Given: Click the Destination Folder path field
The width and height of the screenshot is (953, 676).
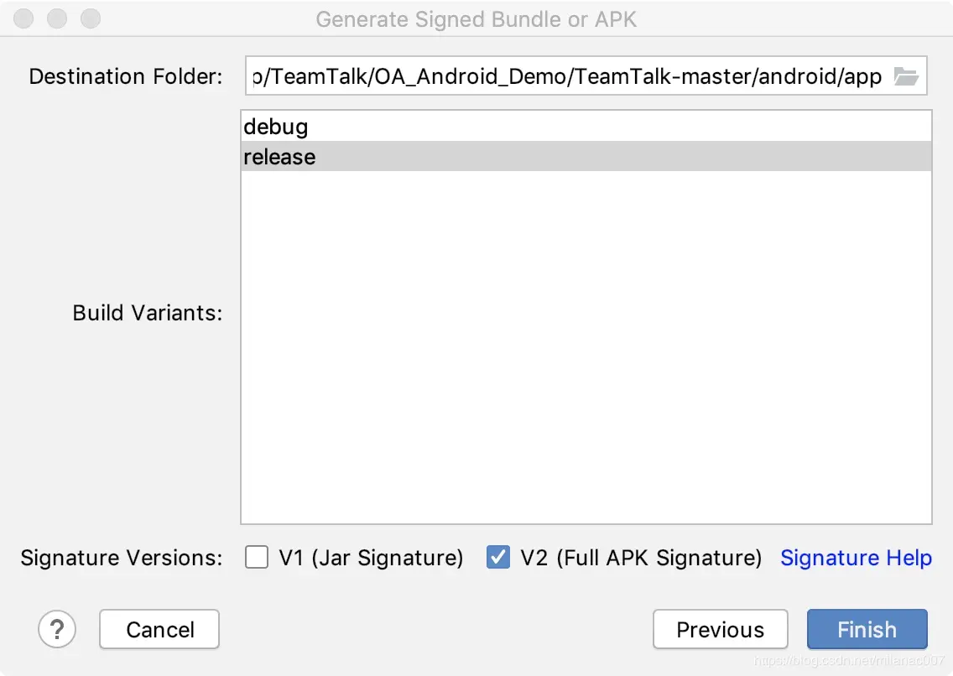Looking at the screenshot, I should click(567, 77).
